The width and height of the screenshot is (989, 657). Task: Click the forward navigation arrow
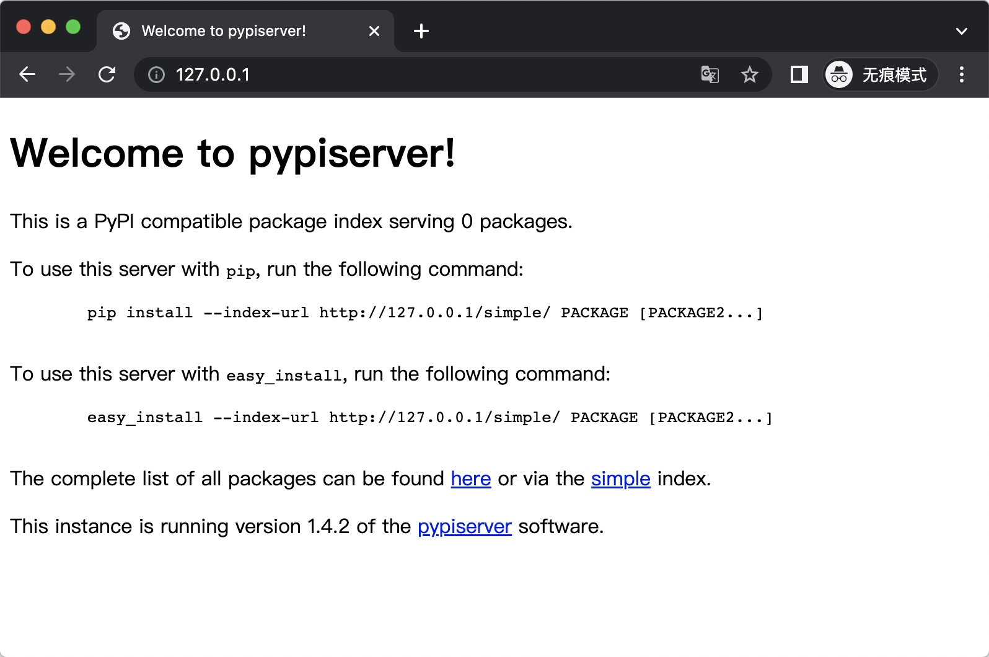(67, 75)
